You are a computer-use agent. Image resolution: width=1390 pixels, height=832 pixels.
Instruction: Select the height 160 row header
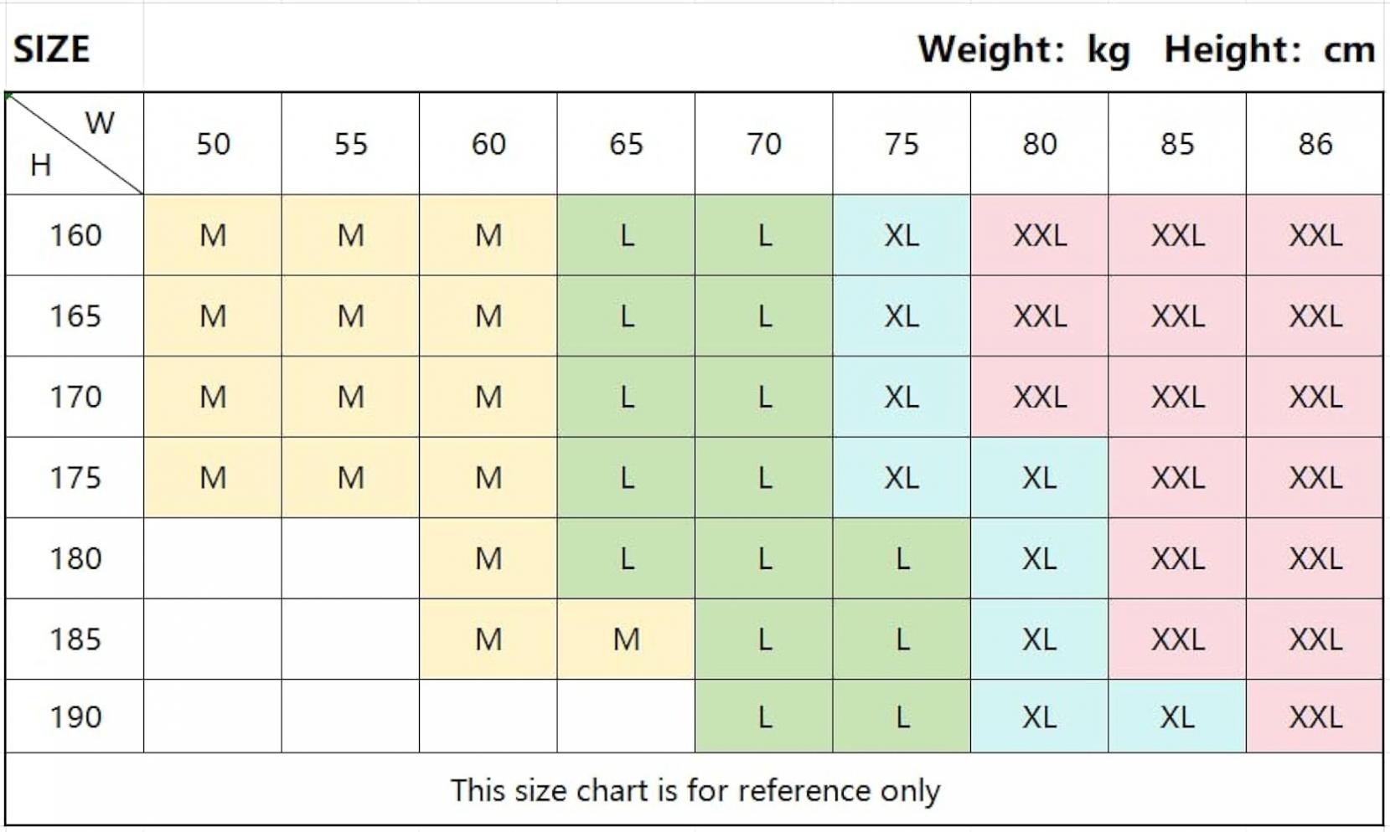[75, 235]
